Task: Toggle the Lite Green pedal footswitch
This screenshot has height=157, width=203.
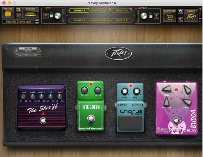Action: pos(91,119)
